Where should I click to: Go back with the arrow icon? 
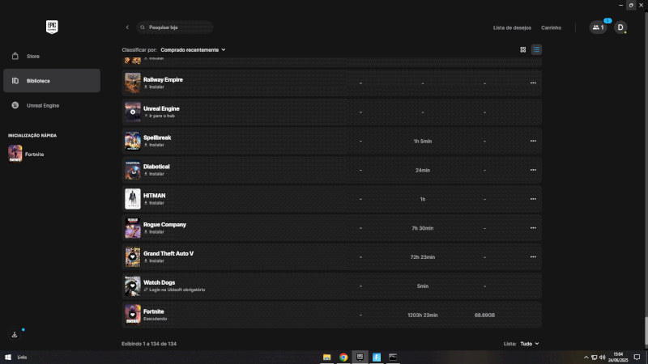[x=127, y=28]
